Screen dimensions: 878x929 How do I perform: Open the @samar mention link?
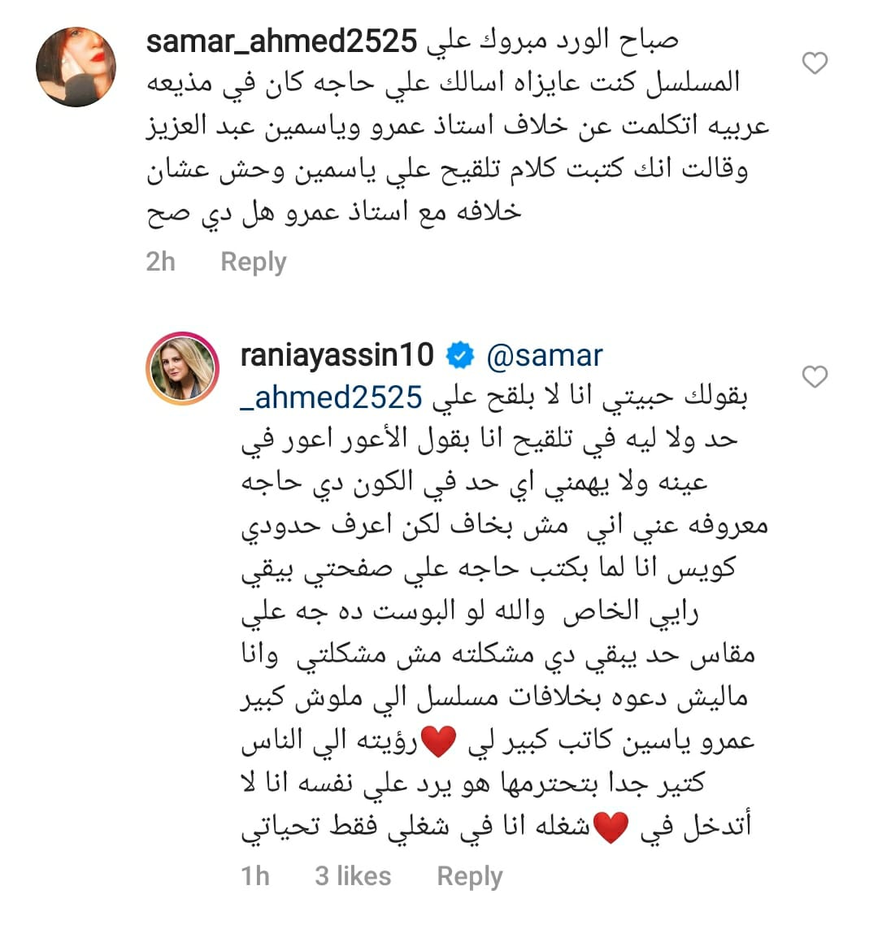[544, 355]
